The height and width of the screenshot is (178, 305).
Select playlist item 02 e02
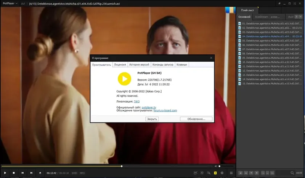(x=270, y=28)
